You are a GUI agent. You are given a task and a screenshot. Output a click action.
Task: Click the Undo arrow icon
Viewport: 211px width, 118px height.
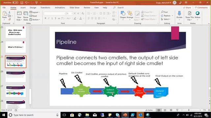[26, 3]
